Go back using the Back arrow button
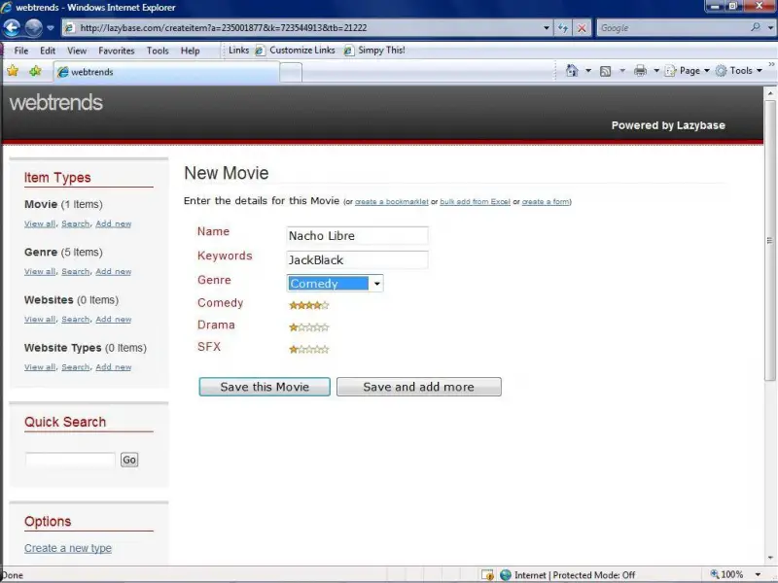Image resolution: width=778 pixels, height=583 pixels. coord(12,28)
